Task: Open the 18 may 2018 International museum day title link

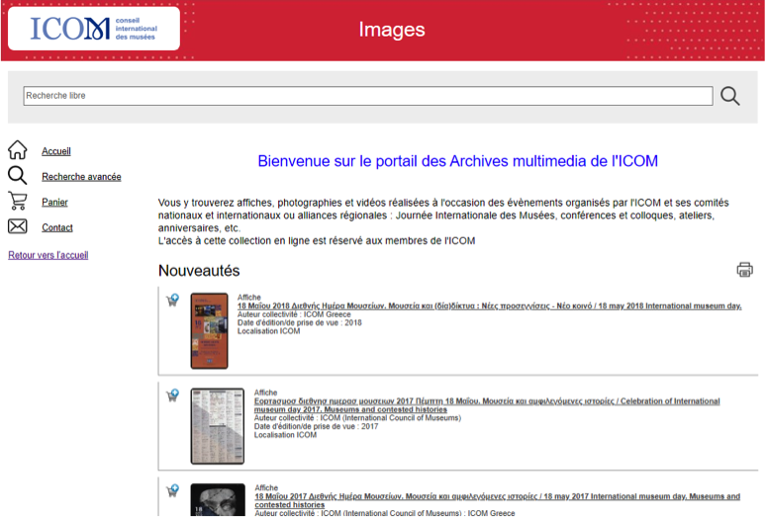Action: [489, 305]
